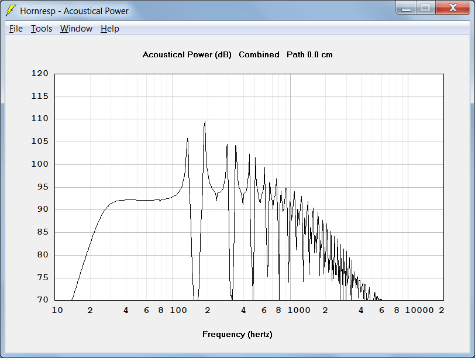Click the 'Path 0.0 cm' label

309,54
